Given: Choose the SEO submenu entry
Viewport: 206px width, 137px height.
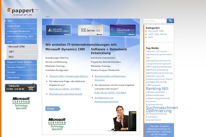Looking at the screenshot, I should pos(22,57).
